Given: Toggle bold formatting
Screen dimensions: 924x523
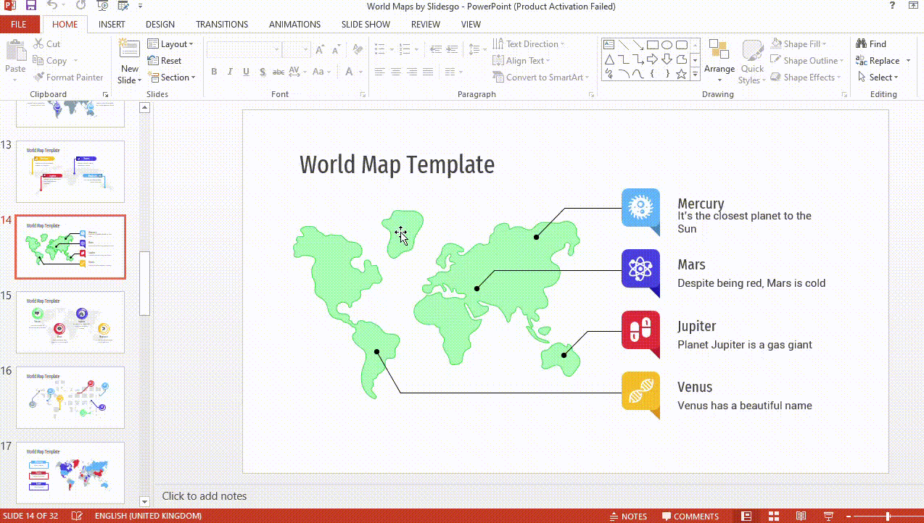Looking at the screenshot, I should pyautogui.click(x=214, y=72).
